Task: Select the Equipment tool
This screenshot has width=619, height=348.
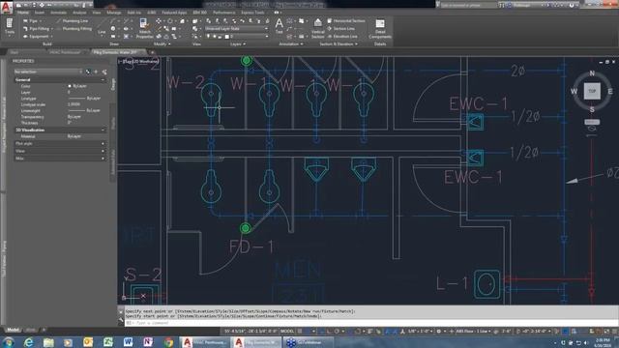Action: point(38,37)
